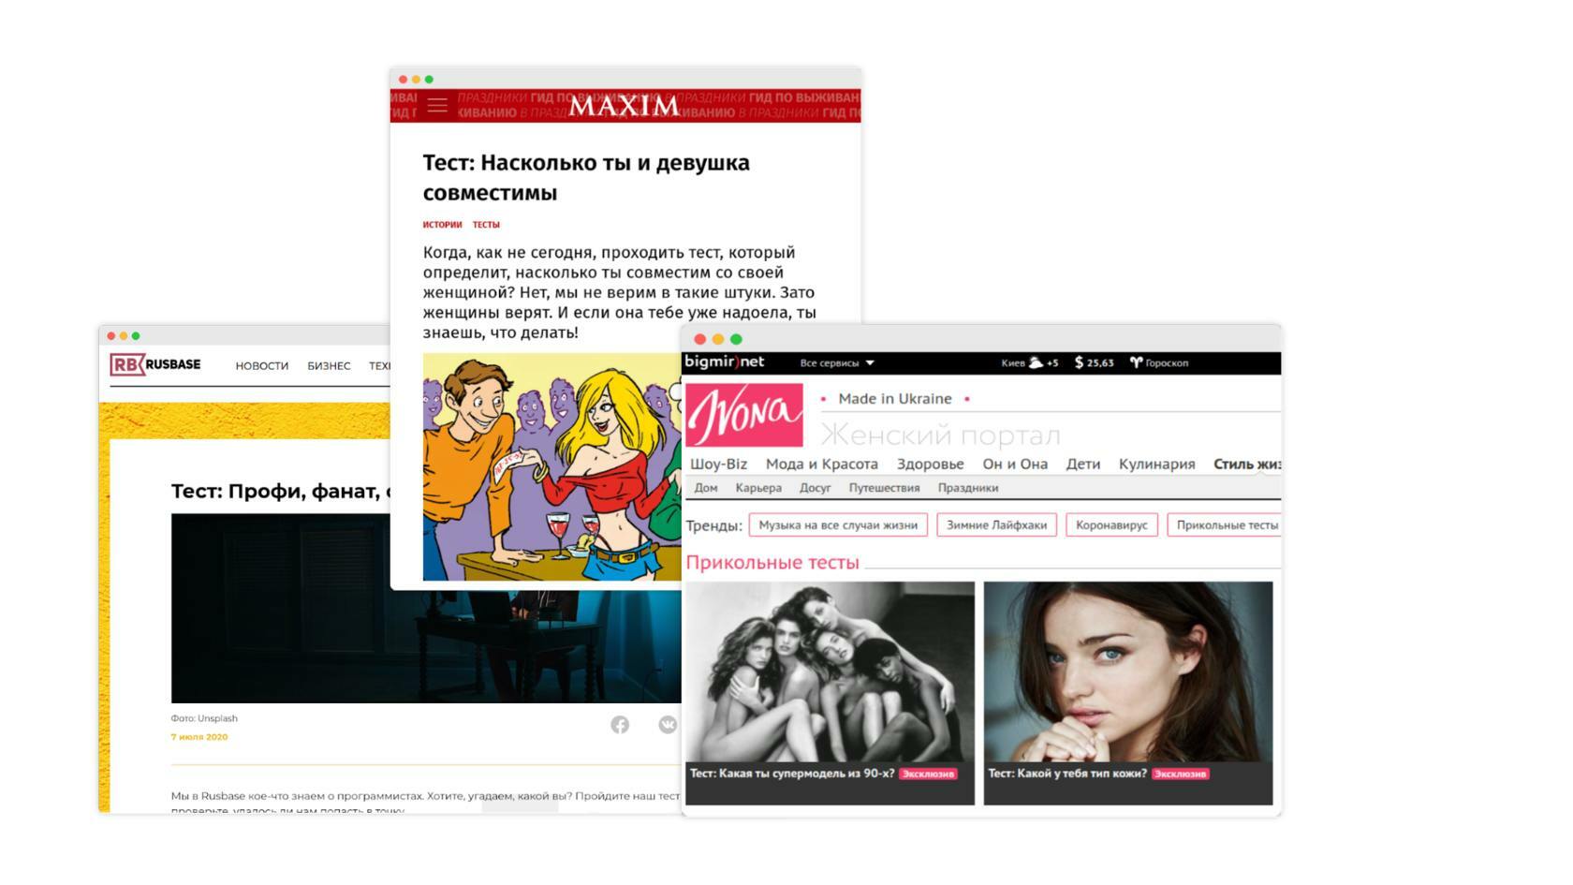Open Maxim article title about совместимы

[586, 178]
